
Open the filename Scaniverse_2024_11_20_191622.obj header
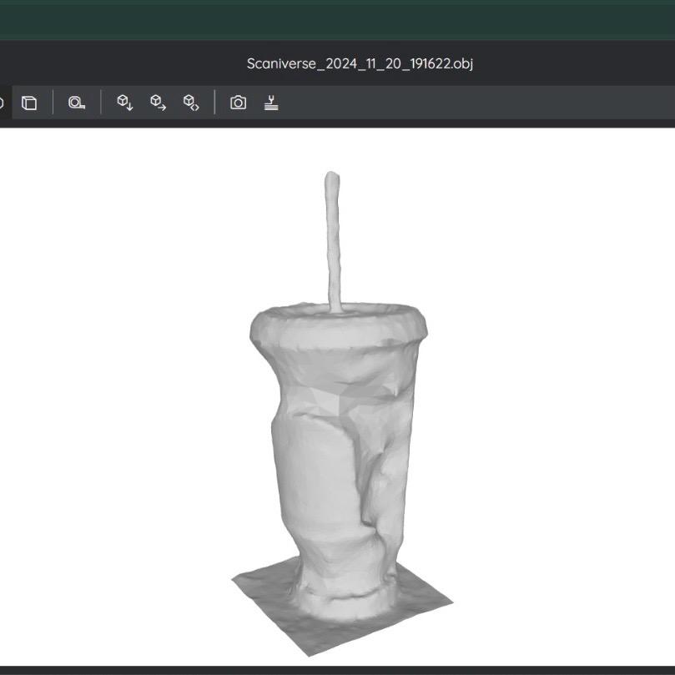coord(360,62)
